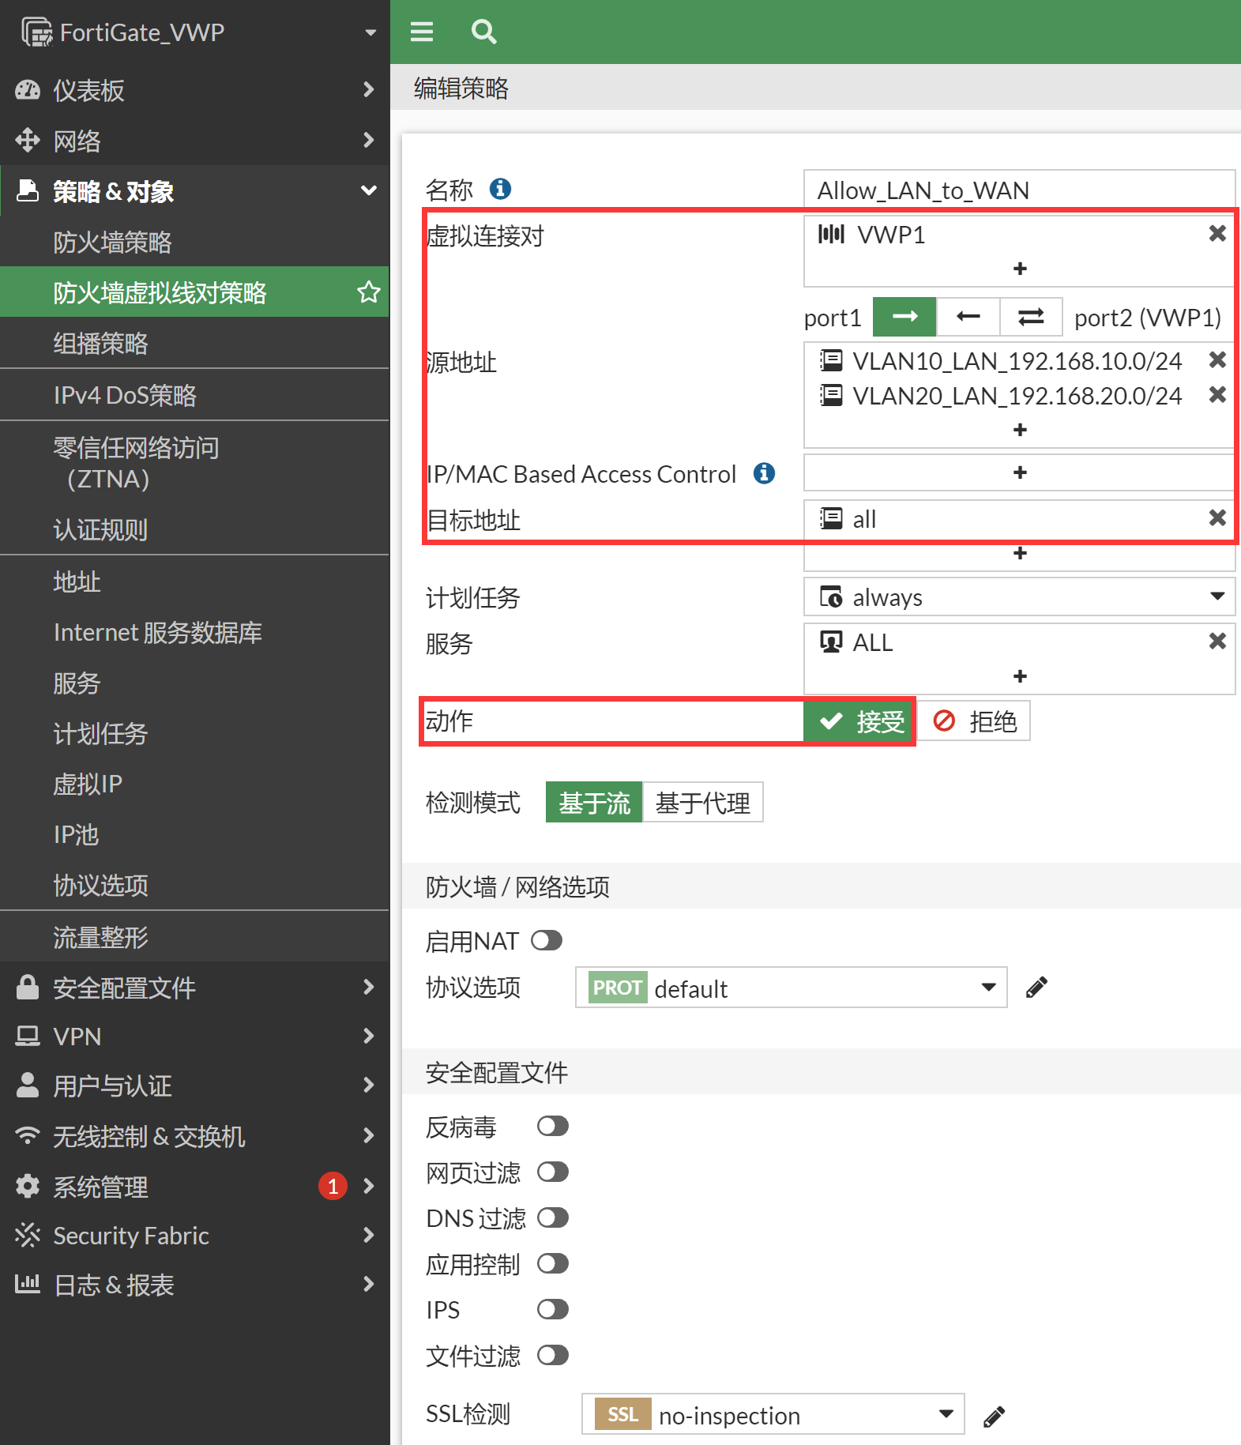Select the port1 to port2 right-arrow direction
The width and height of the screenshot is (1241, 1445).
click(904, 317)
